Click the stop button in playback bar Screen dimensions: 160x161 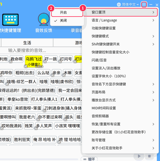coord(149,156)
